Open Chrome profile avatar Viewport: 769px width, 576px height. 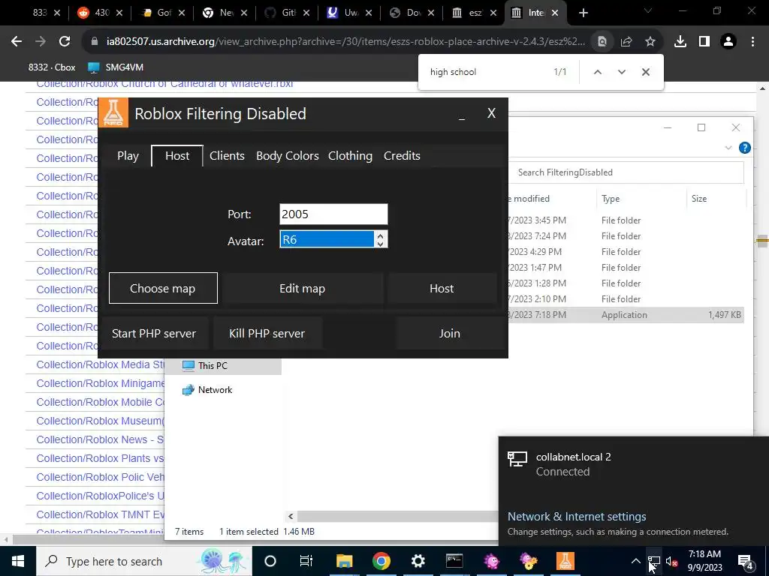(728, 42)
